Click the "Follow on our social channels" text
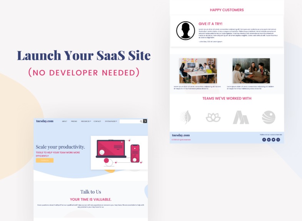This screenshot has width=302, height=221. pos(271,135)
